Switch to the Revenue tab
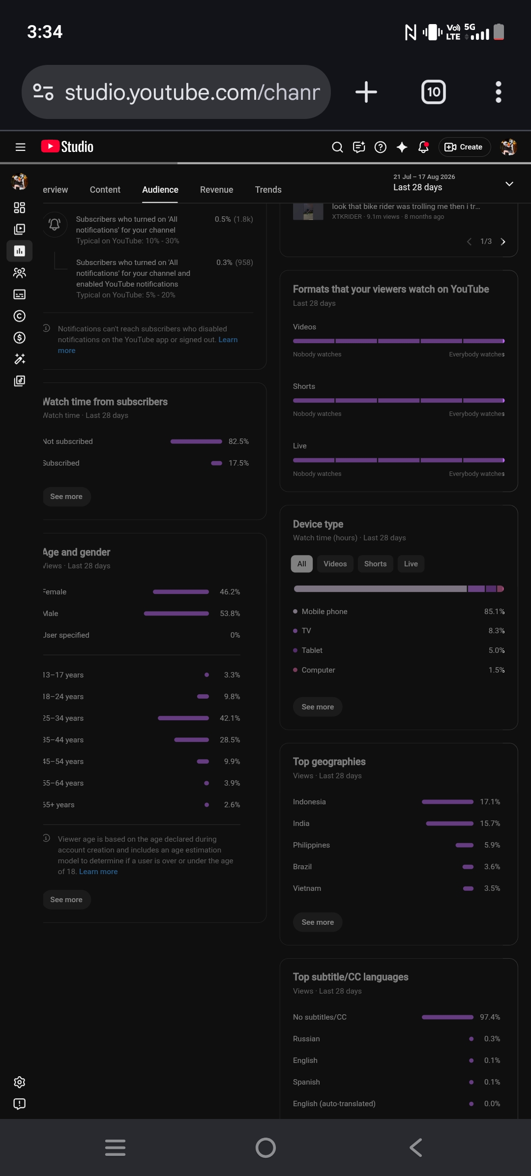The image size is (531, 1176). coord(217,190)
